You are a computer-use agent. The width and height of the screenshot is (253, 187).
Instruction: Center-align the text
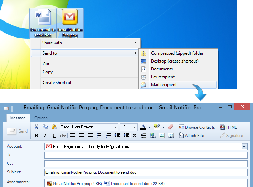(81, 136)
